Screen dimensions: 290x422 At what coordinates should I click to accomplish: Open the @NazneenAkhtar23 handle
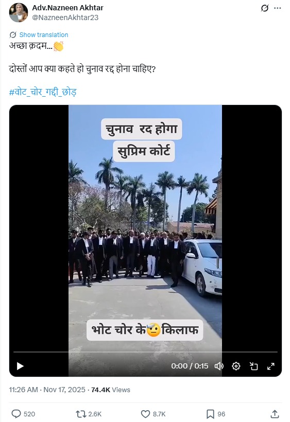pos(65,17)
